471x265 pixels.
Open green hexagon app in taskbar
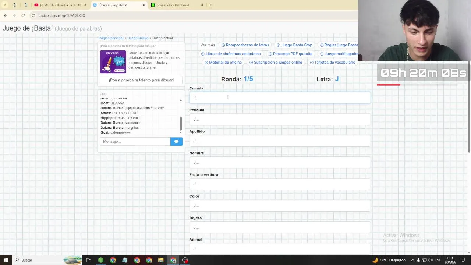click(100, 260)
